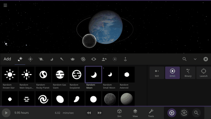Switch to the stars category tab
The image size is (211, 119).
(x=30, y=59)
